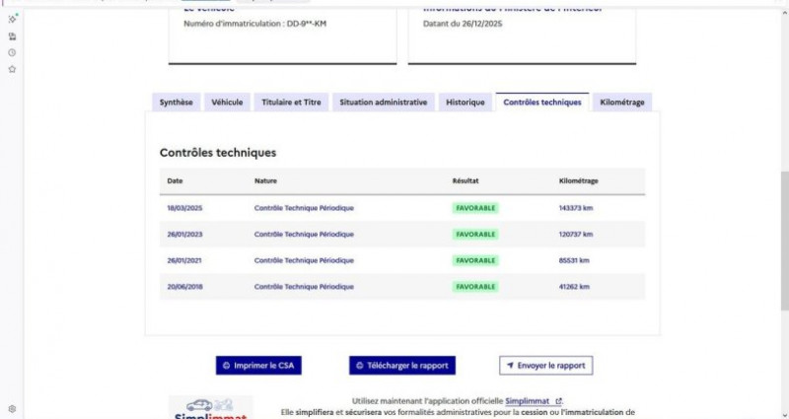Switch to the Synthèse tab
The width and height of the screenshot is (789, 419).
click(x=177, y=103)
